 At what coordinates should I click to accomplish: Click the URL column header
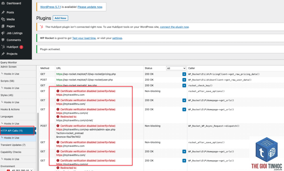pyautogui.click(x=59, y=68)
